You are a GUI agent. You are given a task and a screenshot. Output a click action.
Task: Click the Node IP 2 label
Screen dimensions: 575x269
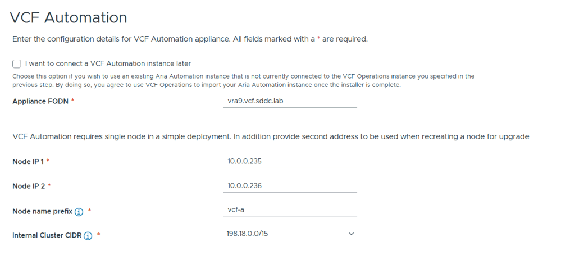[x=28, y=185]
